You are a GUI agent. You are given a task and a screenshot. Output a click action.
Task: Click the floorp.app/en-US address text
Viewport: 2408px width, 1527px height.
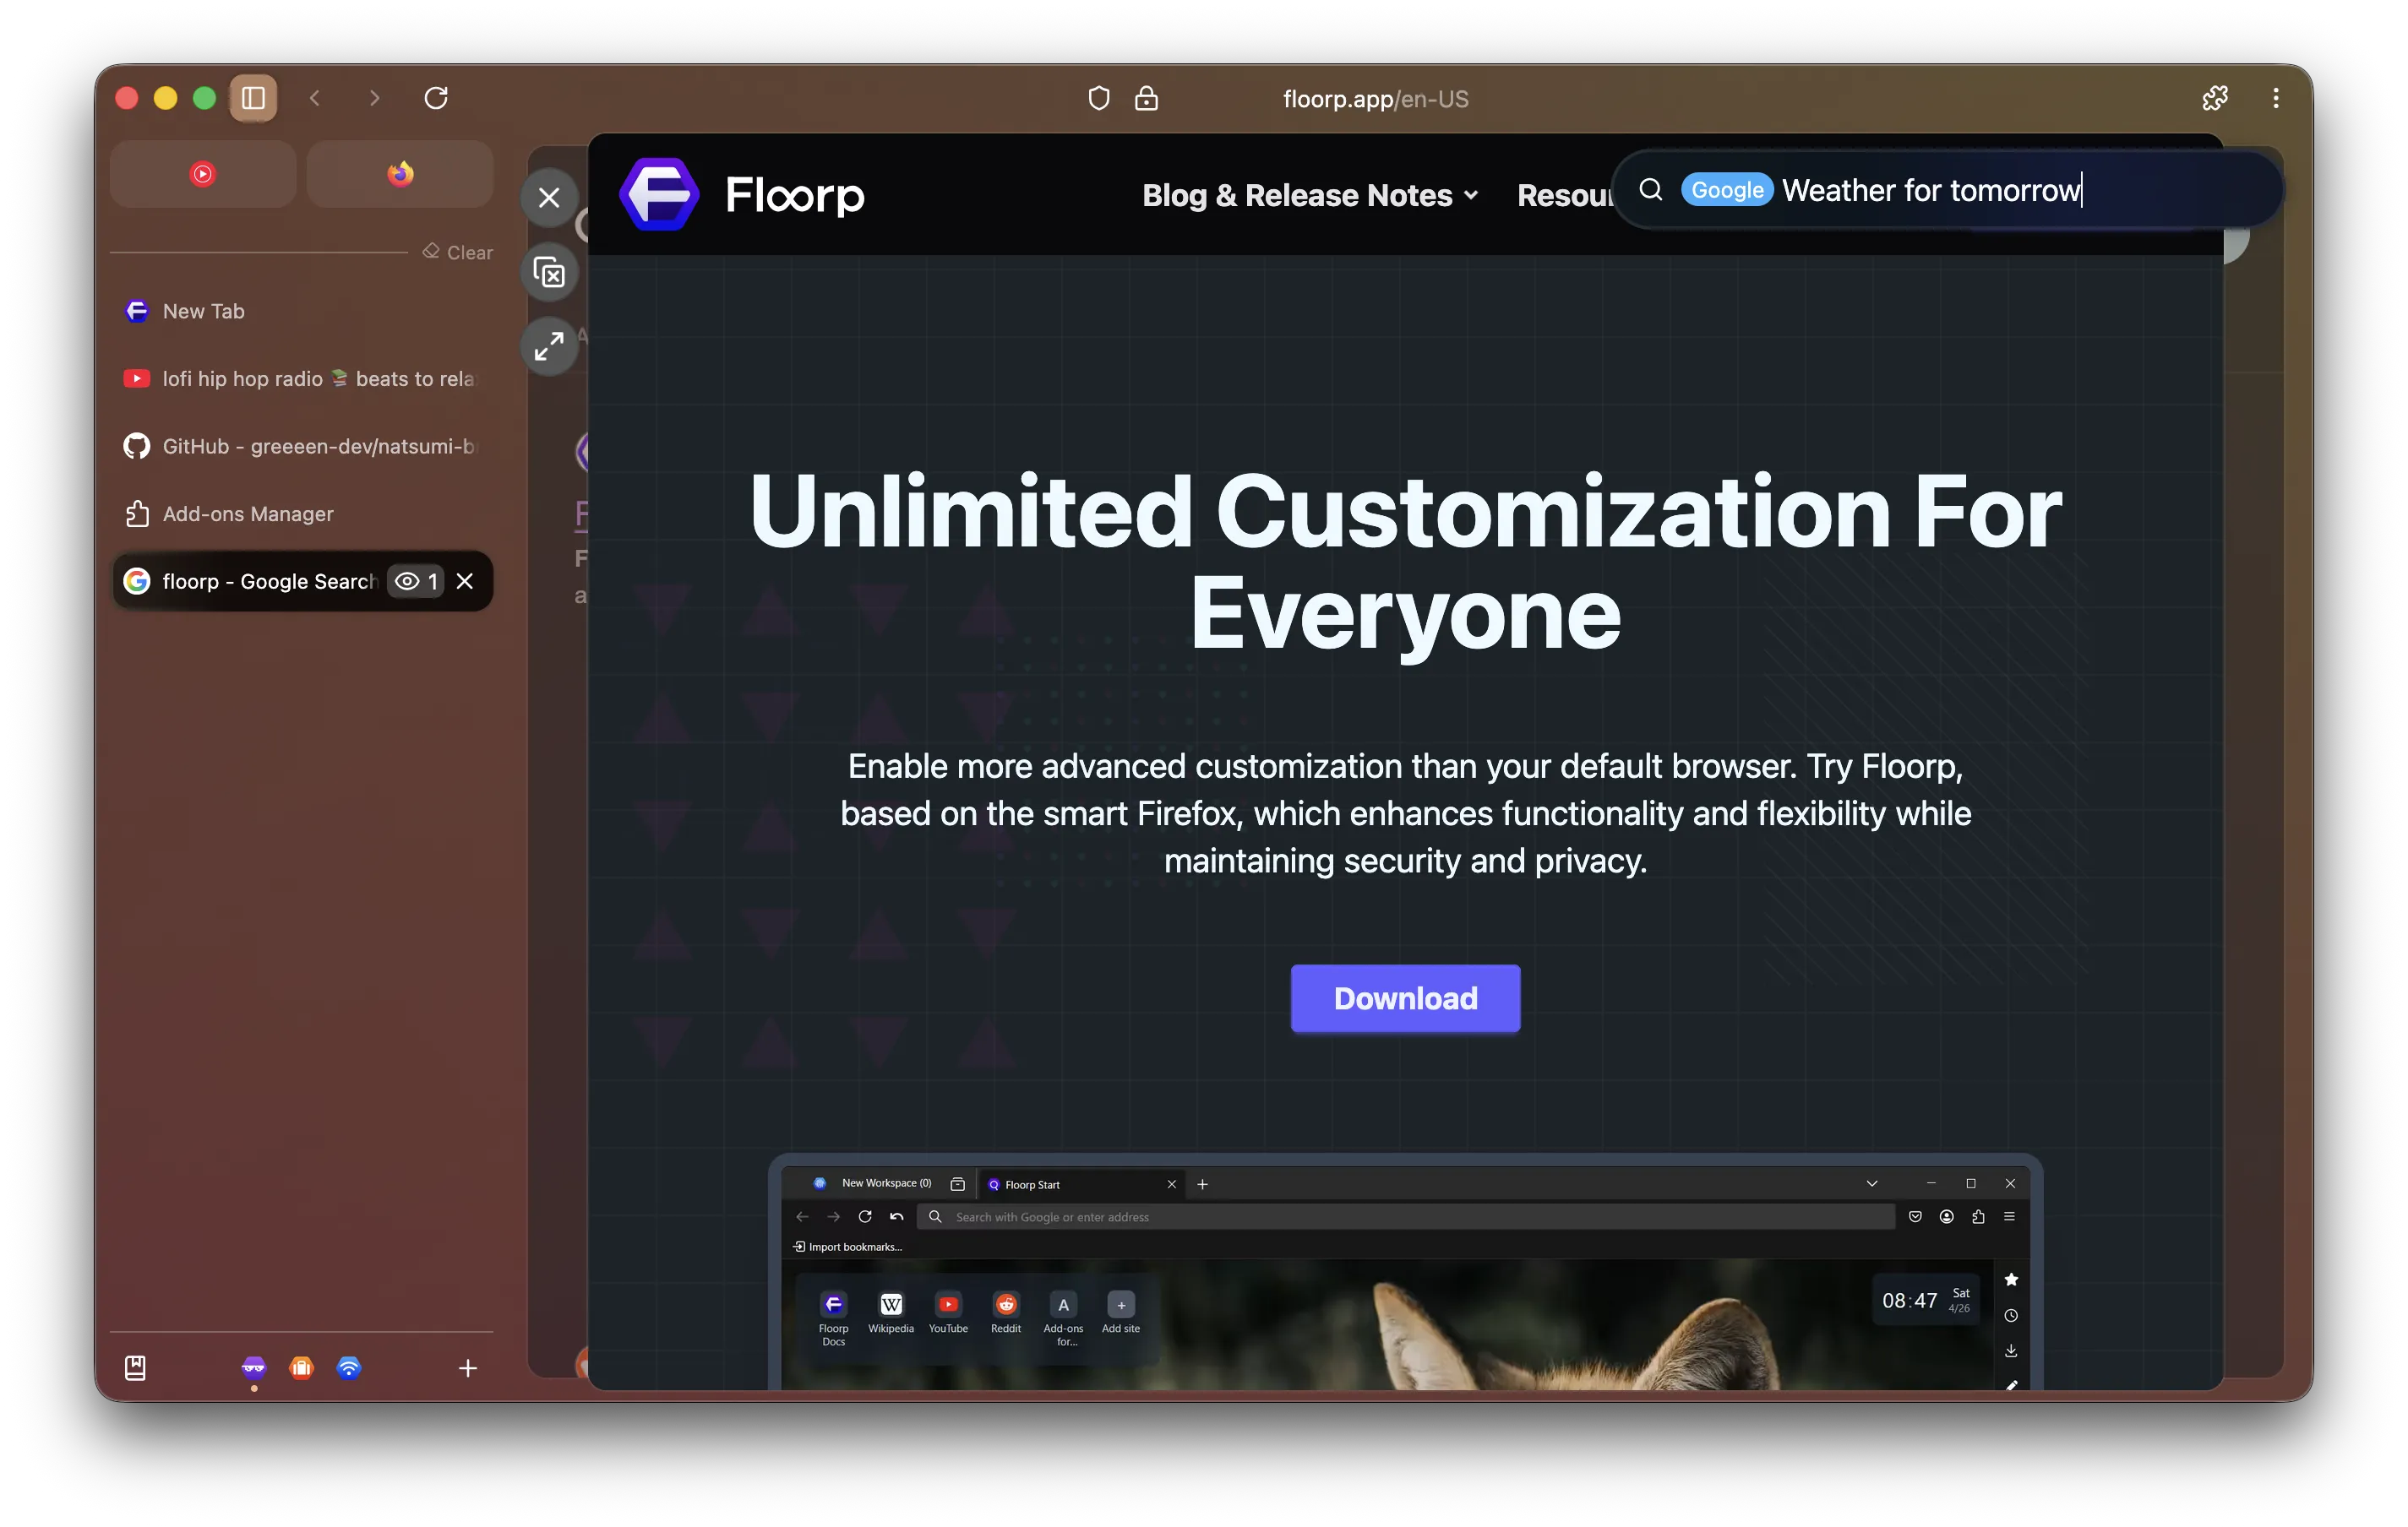tap(1376, 99)
